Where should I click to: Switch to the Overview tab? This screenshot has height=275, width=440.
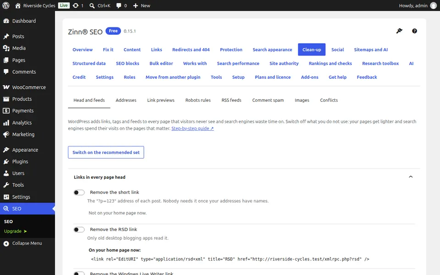click(82, 49)
